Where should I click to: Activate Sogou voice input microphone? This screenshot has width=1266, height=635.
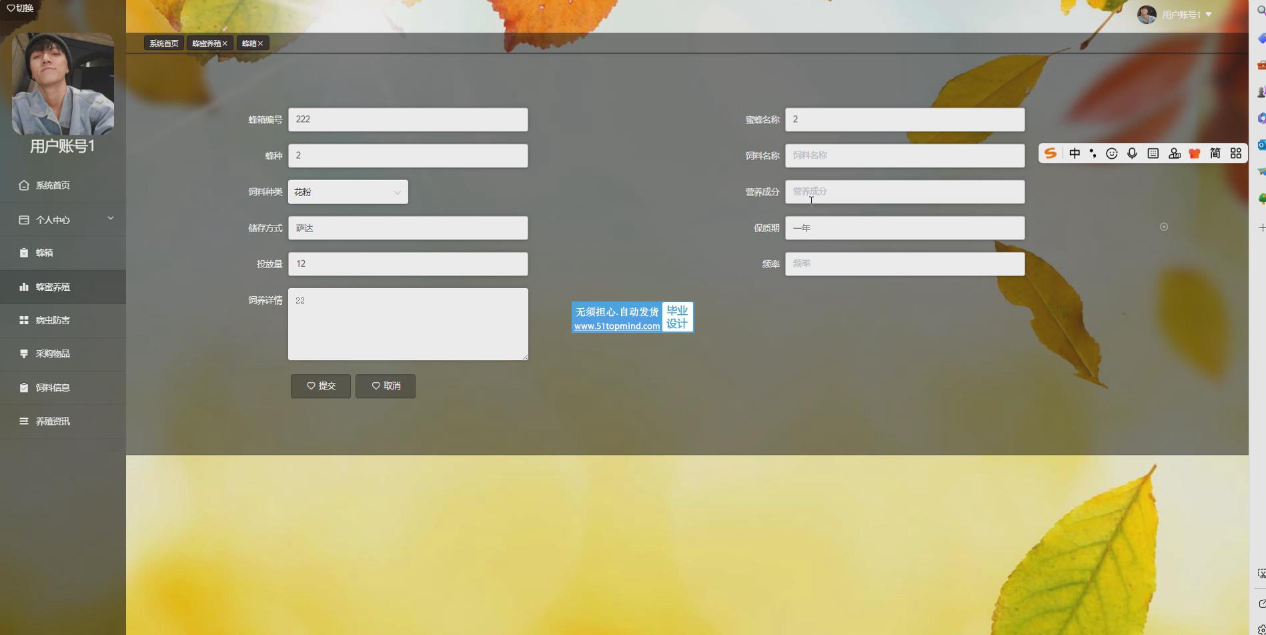click(x=1132, y=153)
